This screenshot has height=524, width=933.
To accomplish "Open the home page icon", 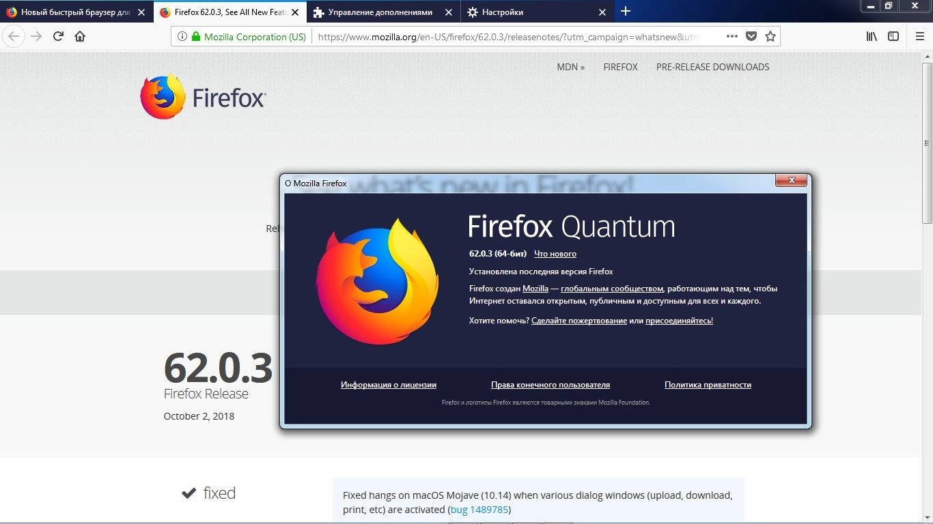I will pyautogui.click(x=80, y=36).
